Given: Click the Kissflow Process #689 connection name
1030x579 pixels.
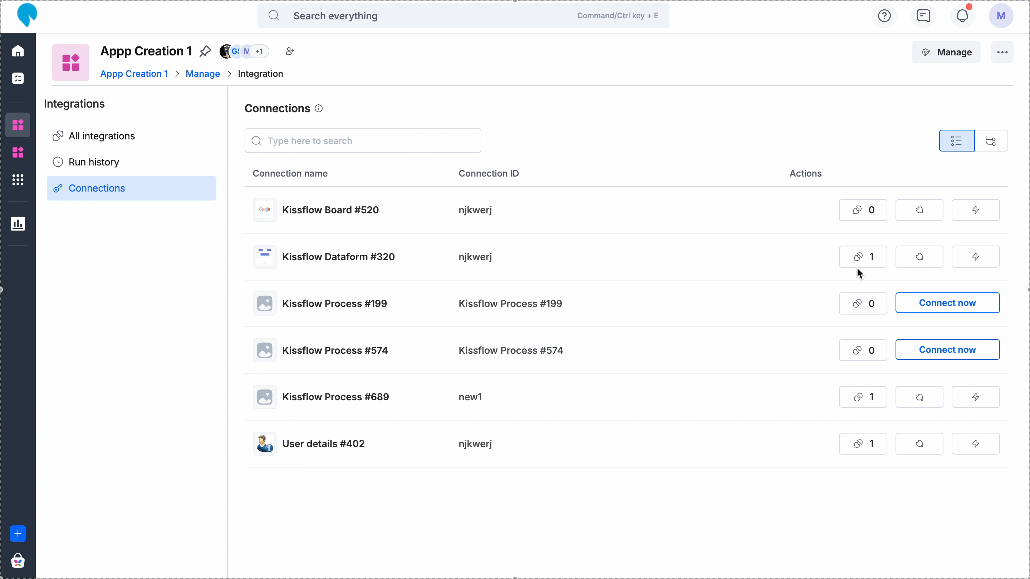Looking at the screenshot, I should (x=335, y=397).
